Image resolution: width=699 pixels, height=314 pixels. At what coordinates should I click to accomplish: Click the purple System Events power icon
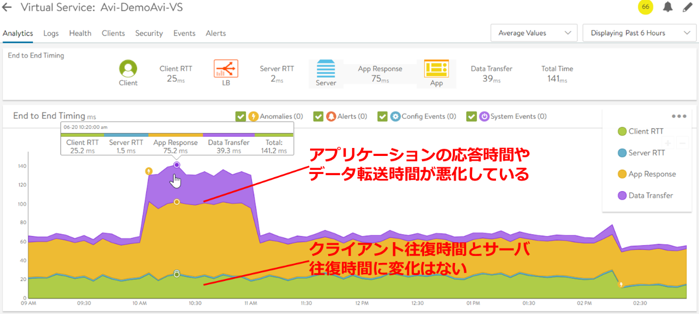pos(484,116)
